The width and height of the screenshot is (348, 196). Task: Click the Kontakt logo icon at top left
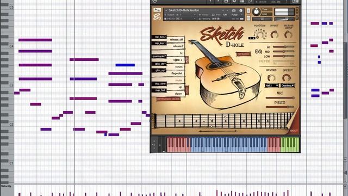(x=154, y=1)
